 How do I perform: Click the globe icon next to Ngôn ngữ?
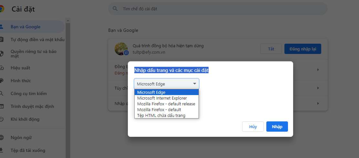(x=1, y=137)
